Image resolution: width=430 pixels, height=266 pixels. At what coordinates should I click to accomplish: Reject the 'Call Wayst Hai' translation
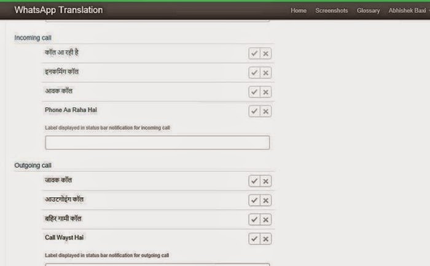[x=266, y=238]
